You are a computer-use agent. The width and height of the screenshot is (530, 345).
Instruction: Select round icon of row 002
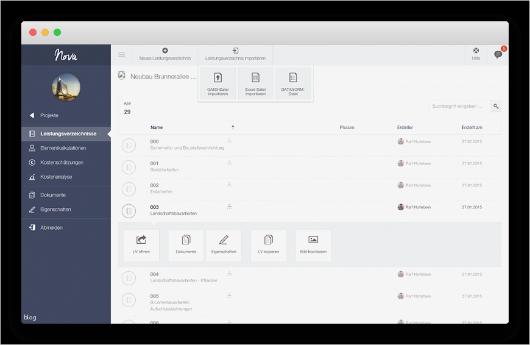click(129, 189)
